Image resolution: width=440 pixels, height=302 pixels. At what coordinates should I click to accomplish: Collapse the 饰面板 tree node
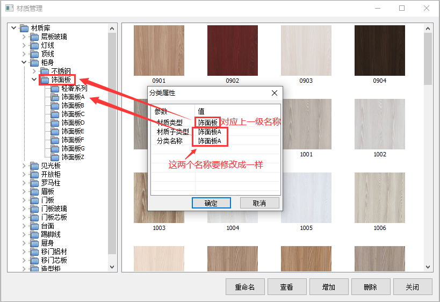(x=34, y=80)
